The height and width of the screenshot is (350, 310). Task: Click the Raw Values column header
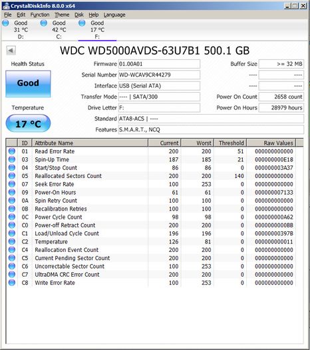271,143
